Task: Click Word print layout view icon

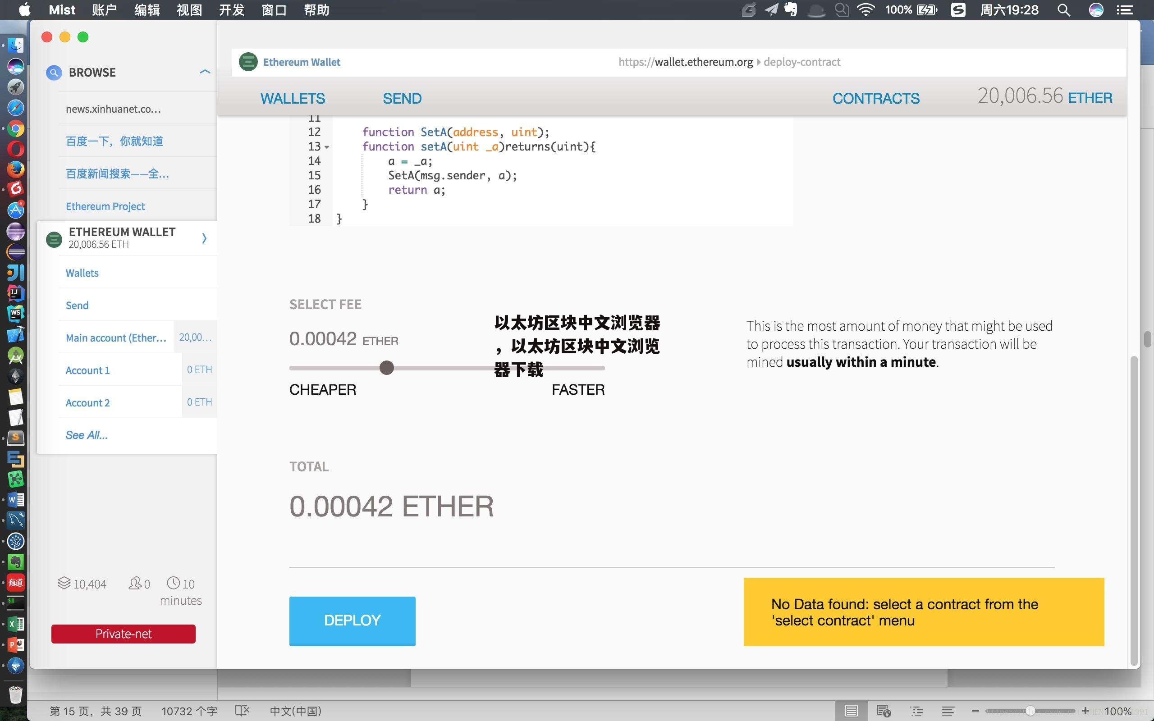Action: pos(851,711)
